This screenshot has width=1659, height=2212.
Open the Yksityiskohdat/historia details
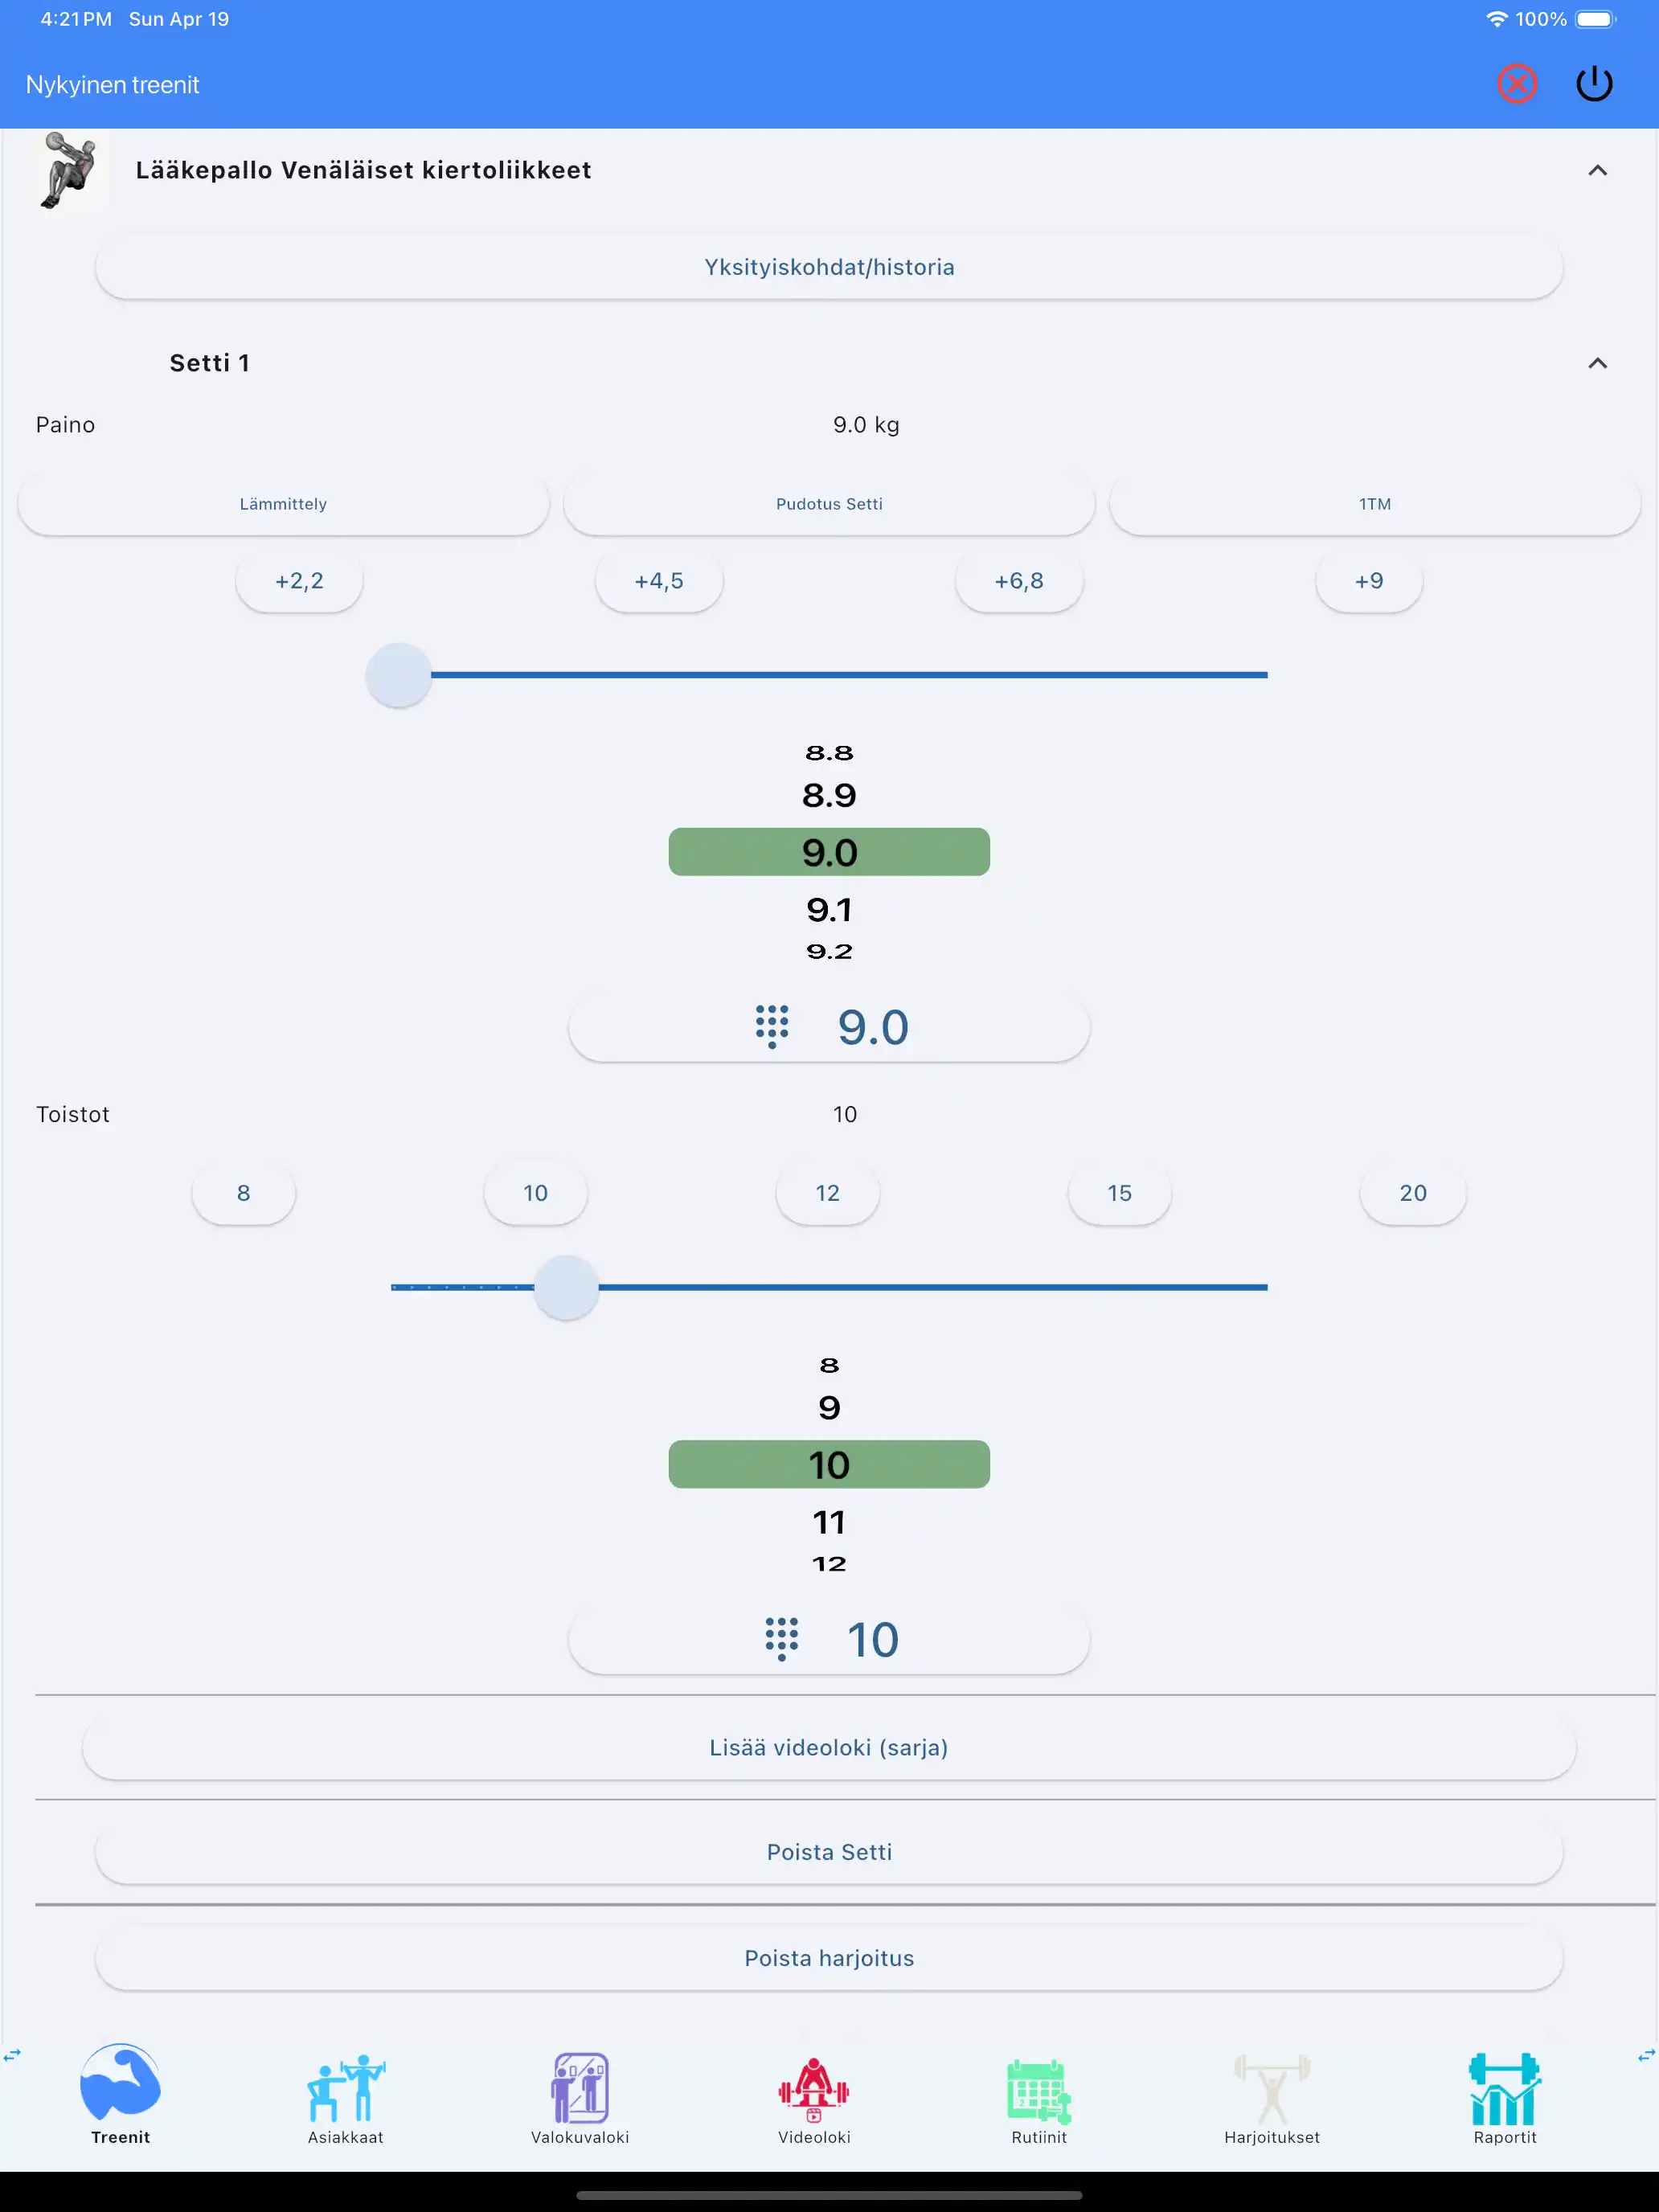tap(829, 267)
